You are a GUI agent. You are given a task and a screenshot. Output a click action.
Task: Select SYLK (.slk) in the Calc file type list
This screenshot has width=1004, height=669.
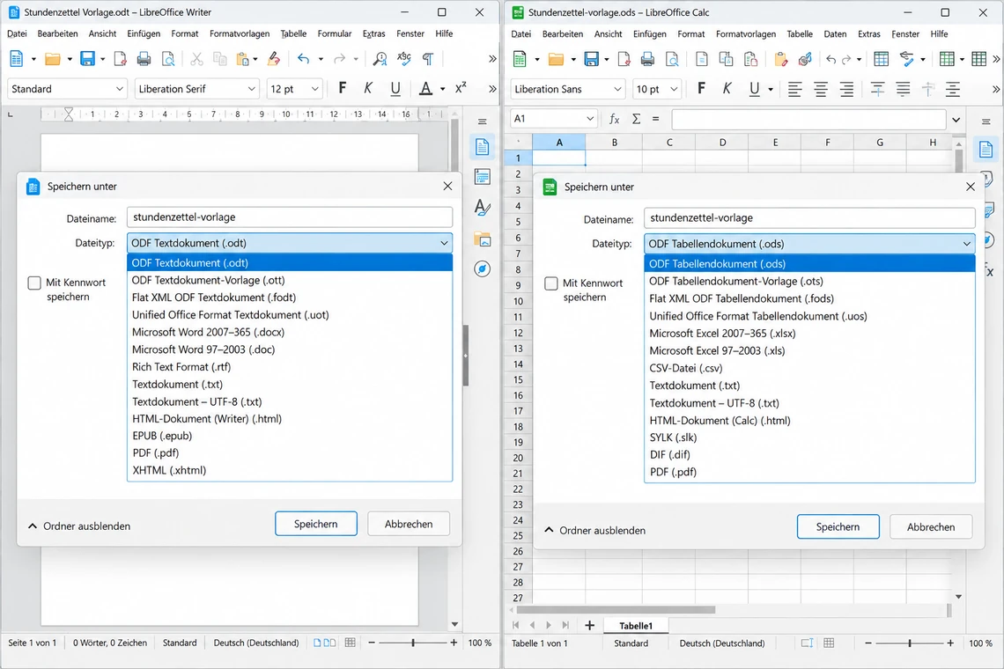809,437
